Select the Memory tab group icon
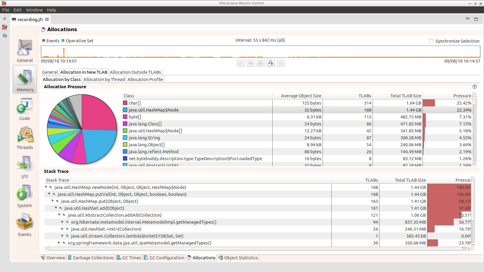Viewport: 484px width, 272px height. (25, 77)
